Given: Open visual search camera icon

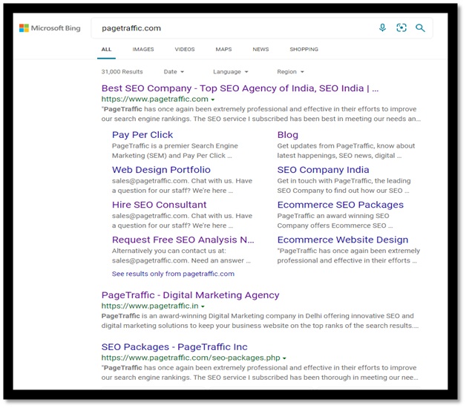Looking at the screenshot, I should 401,28.
